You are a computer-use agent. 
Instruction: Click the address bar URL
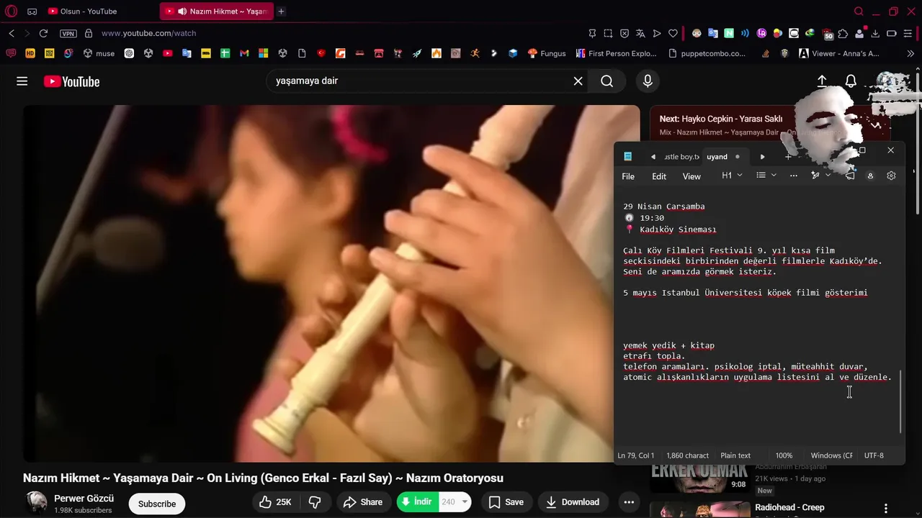click(x=149, y=33)
